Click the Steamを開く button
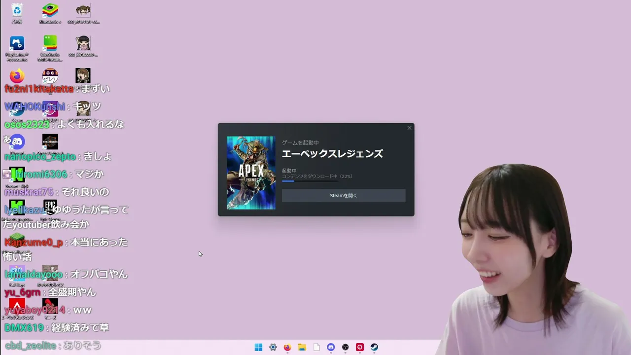 pos(344,196)
